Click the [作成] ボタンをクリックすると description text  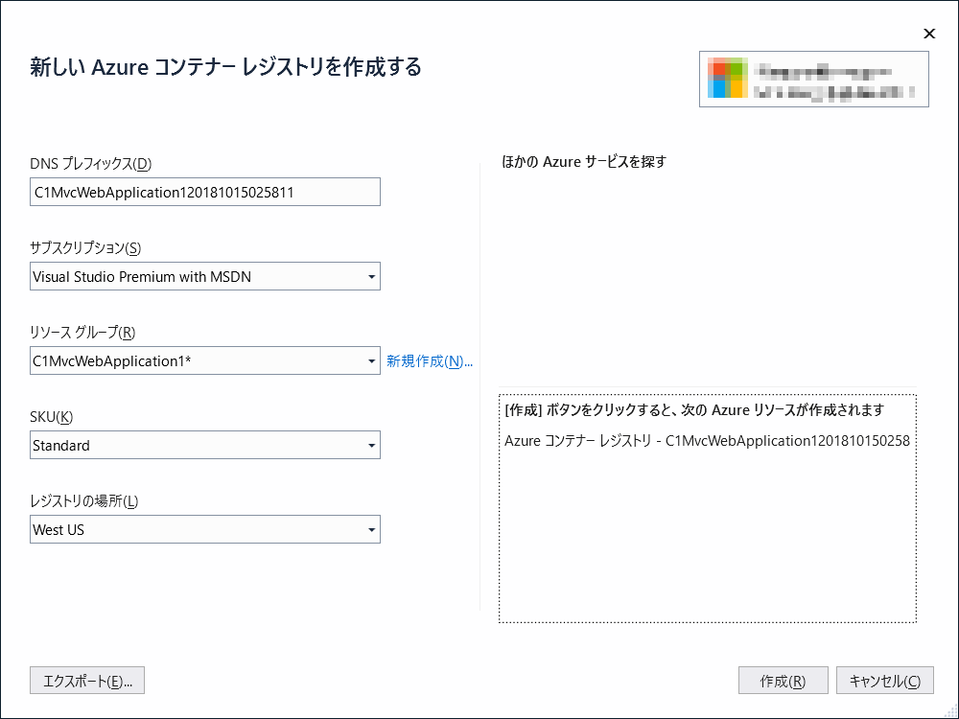[x=694, y=410]
